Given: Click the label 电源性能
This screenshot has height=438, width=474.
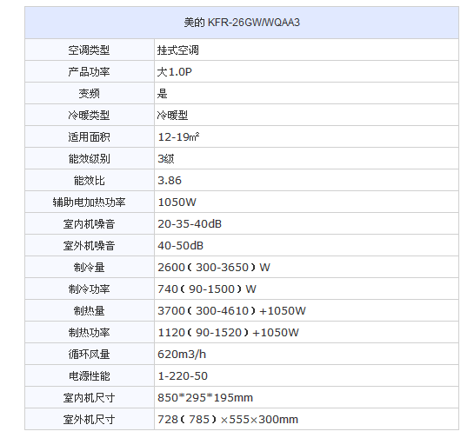Looking at the screenshot, I should [x=89, y=376].
